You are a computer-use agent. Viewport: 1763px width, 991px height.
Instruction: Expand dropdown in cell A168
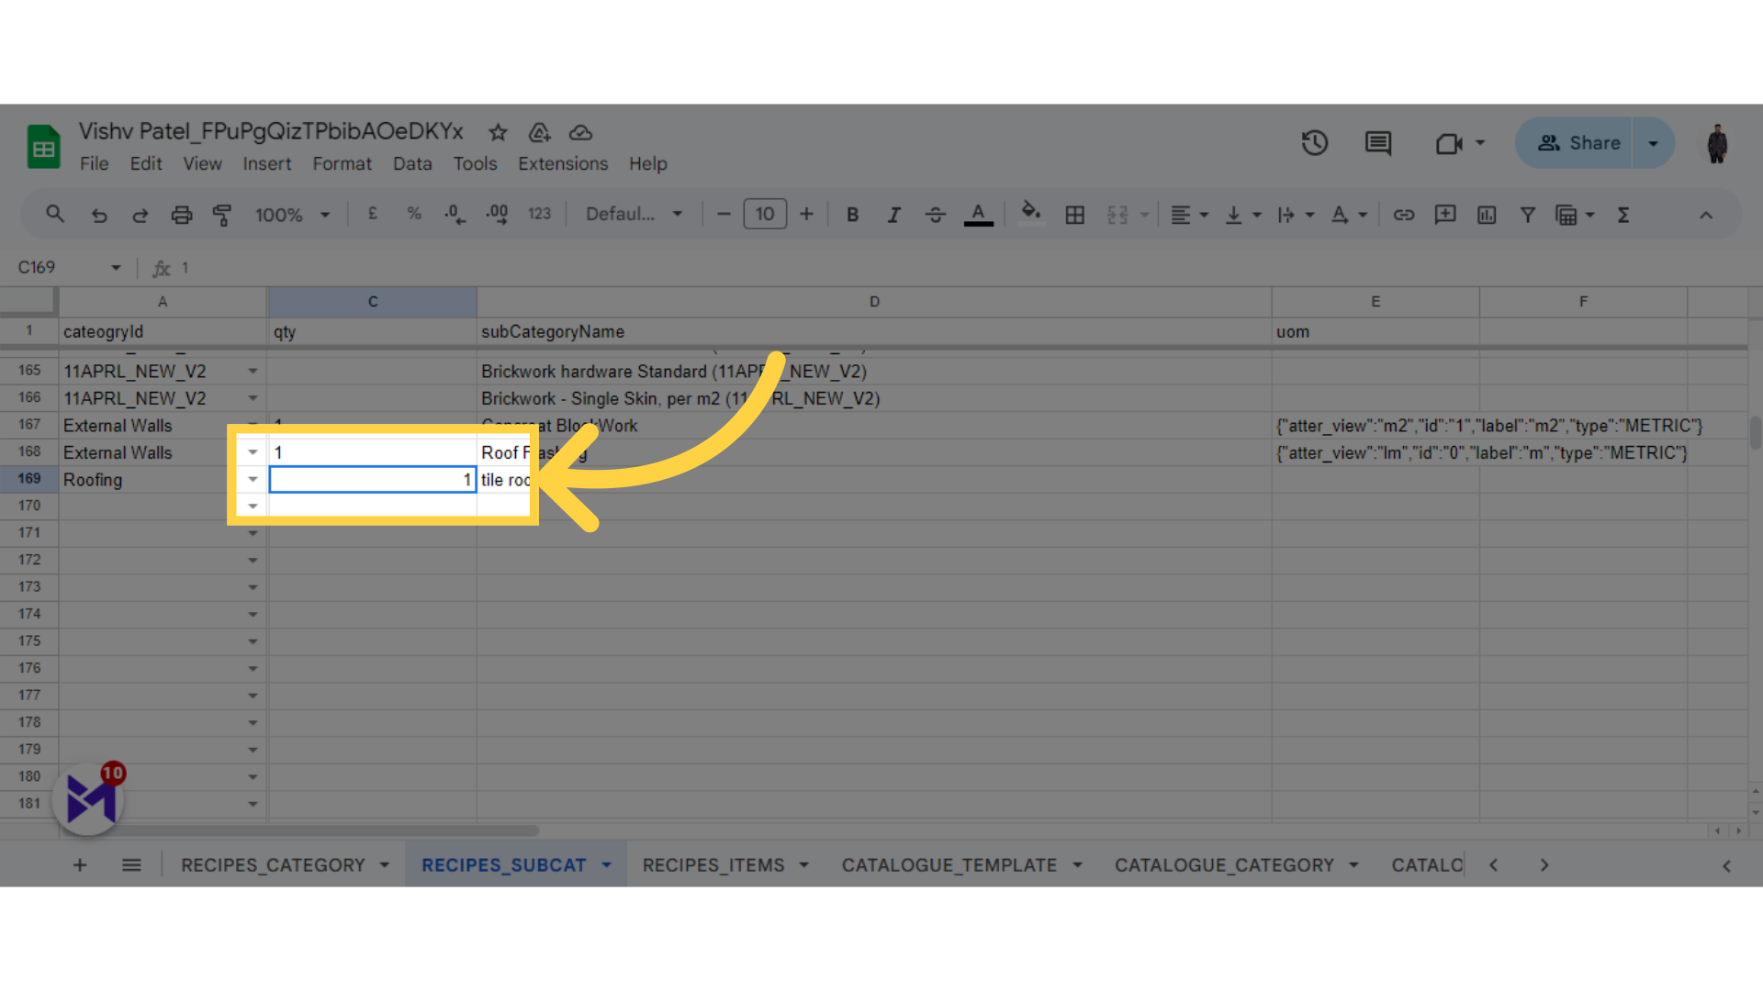point(253,452)
